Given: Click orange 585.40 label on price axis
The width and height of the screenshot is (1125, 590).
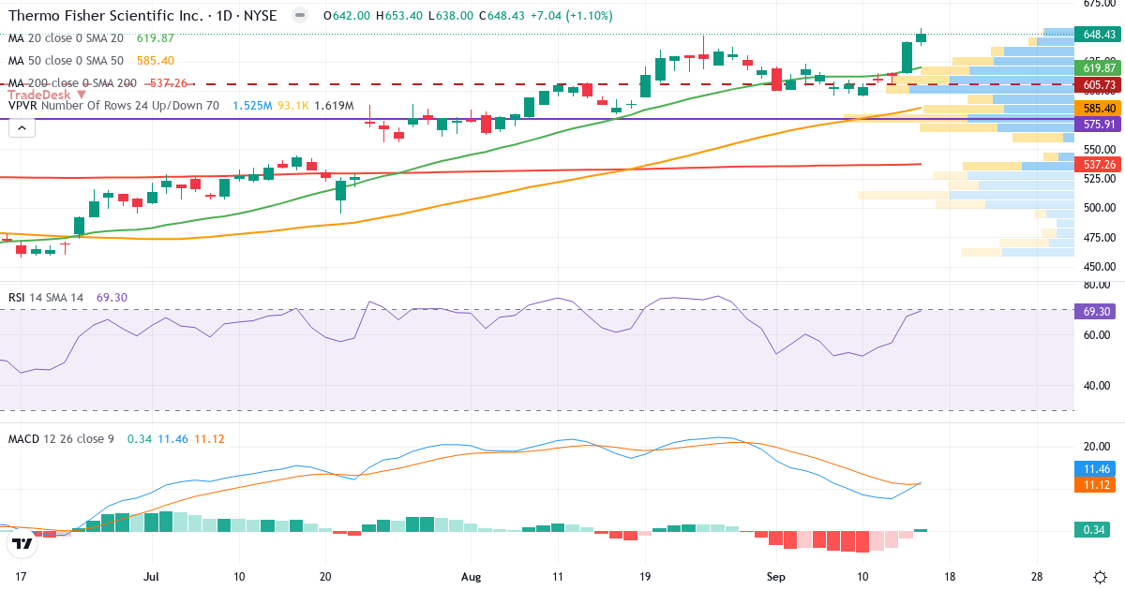Looking at the screenshot, I should pos(1099,109).
